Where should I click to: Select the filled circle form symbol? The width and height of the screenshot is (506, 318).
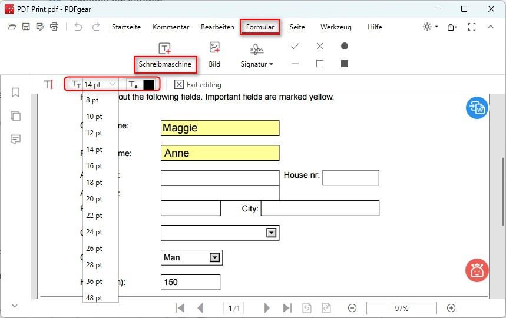pos(345,46)
